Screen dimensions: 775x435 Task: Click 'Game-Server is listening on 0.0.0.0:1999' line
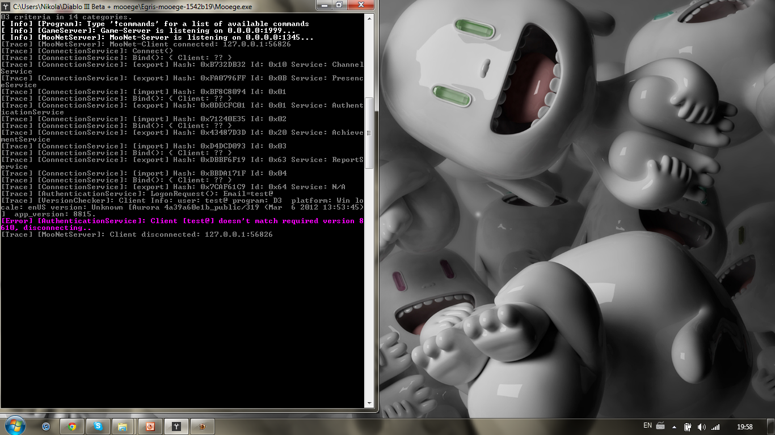click(x=148, y=31)
